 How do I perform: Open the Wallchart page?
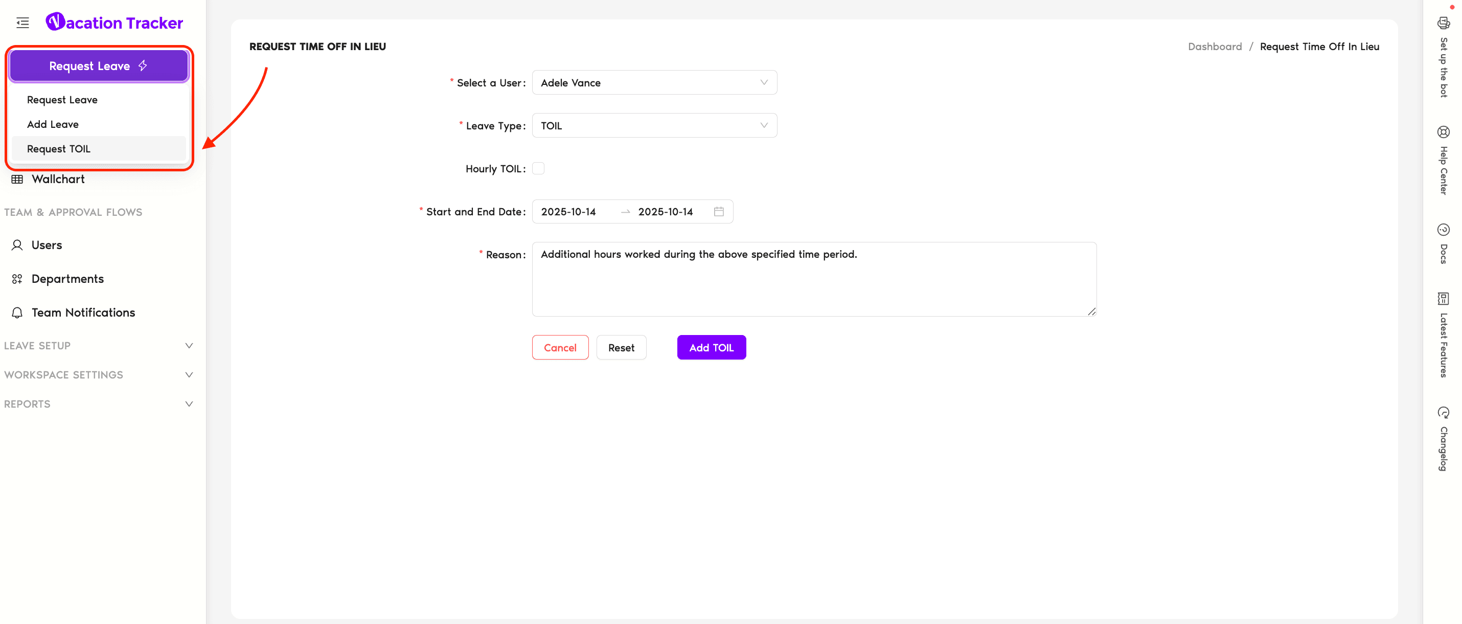(x=58, y=180)
